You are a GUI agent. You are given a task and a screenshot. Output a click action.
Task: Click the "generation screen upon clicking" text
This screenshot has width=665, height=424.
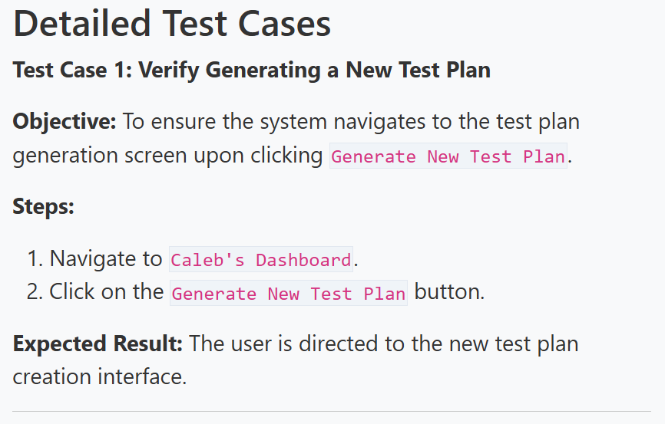pos(167,156)
